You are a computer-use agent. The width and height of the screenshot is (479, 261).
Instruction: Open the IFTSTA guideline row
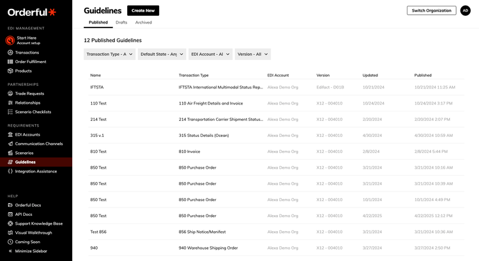97,87
